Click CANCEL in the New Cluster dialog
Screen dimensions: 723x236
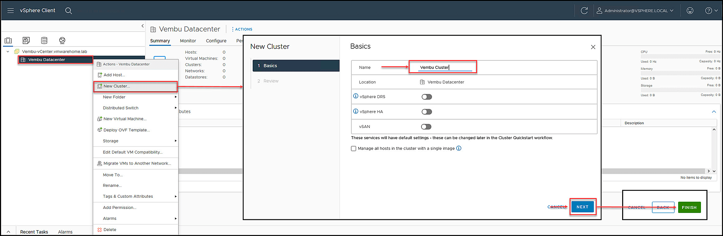557,207
